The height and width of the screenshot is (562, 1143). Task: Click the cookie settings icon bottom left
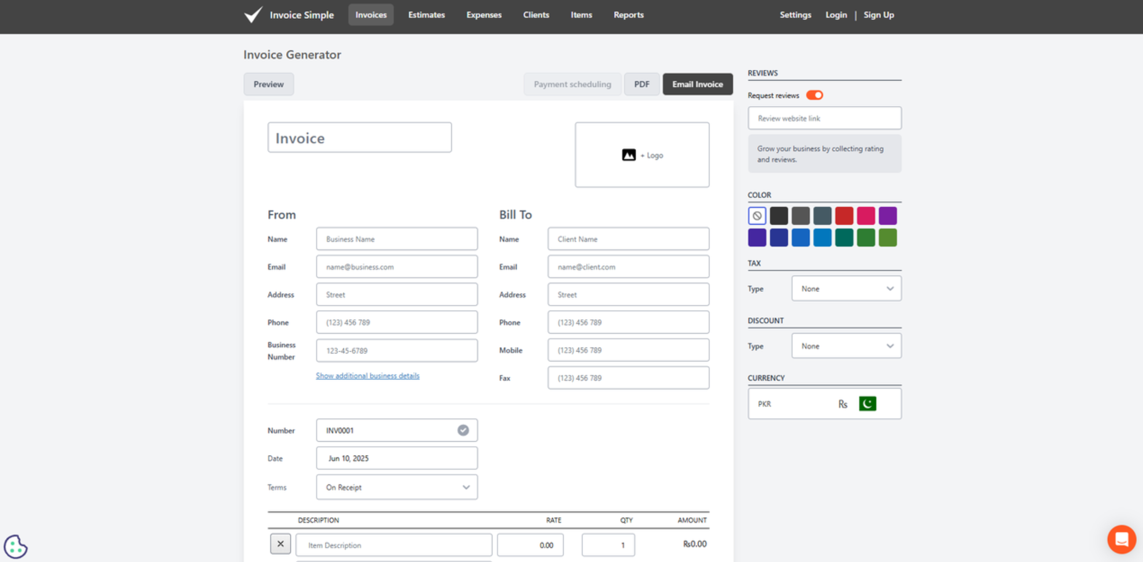point(15,547)
